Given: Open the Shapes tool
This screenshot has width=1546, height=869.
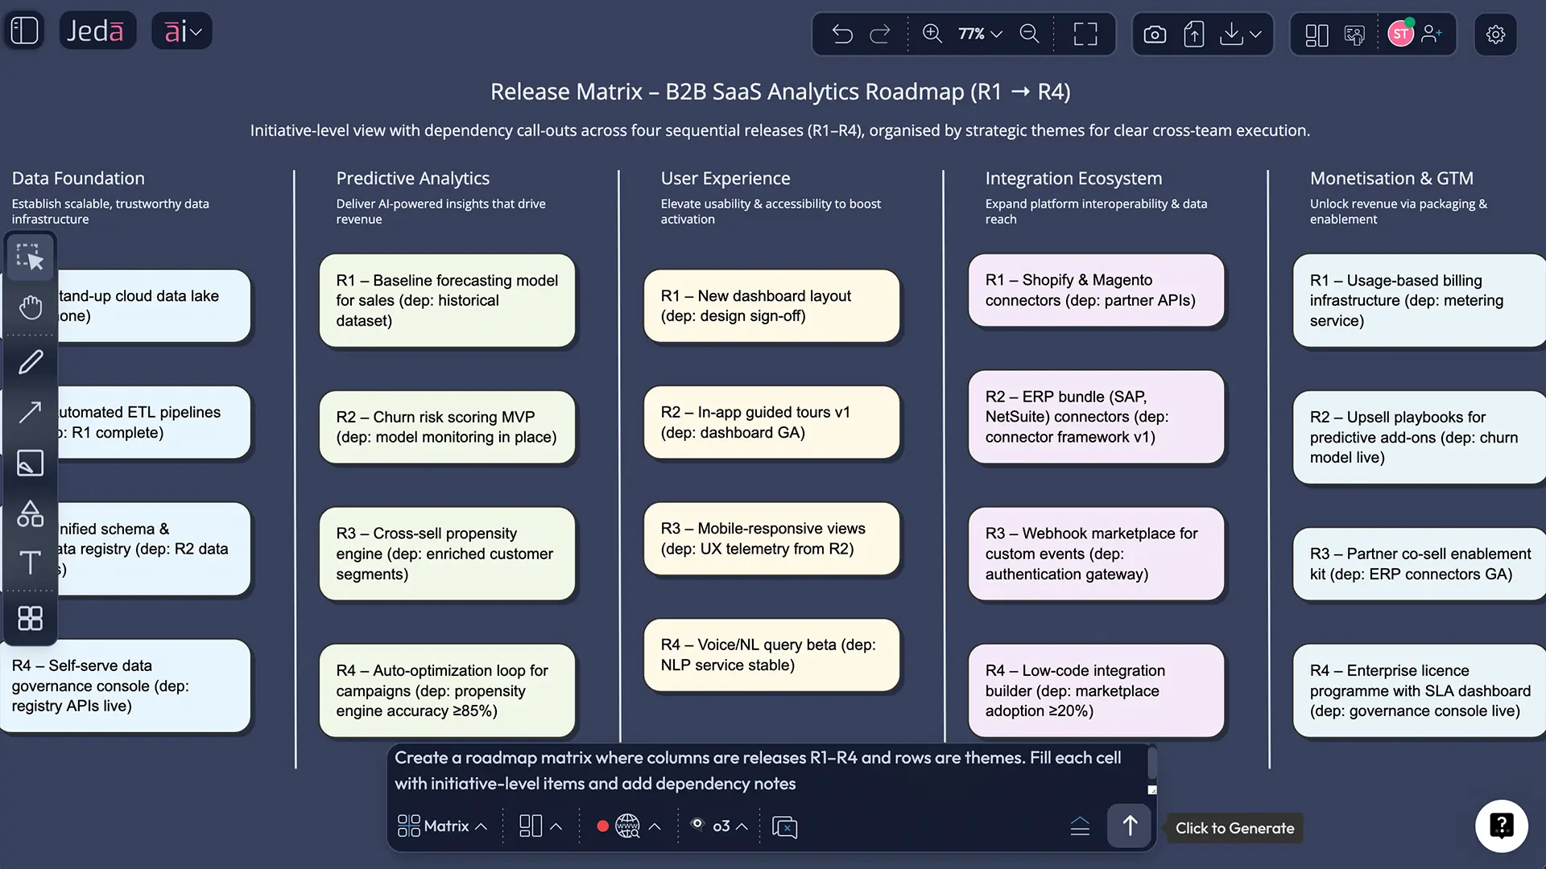Looking at the screenshot, I should (31, 514).
